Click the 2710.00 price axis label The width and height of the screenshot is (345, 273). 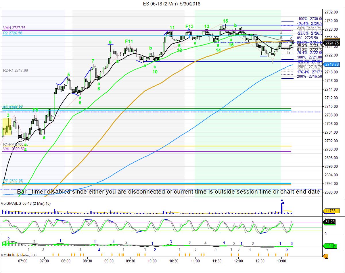click(x=331, y=106)
